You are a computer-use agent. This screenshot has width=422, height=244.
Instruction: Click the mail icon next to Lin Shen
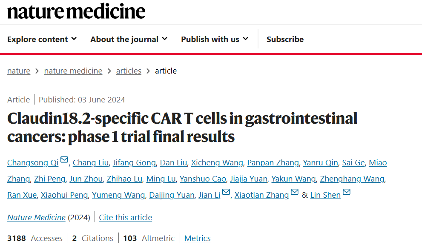tap(346, 192)
